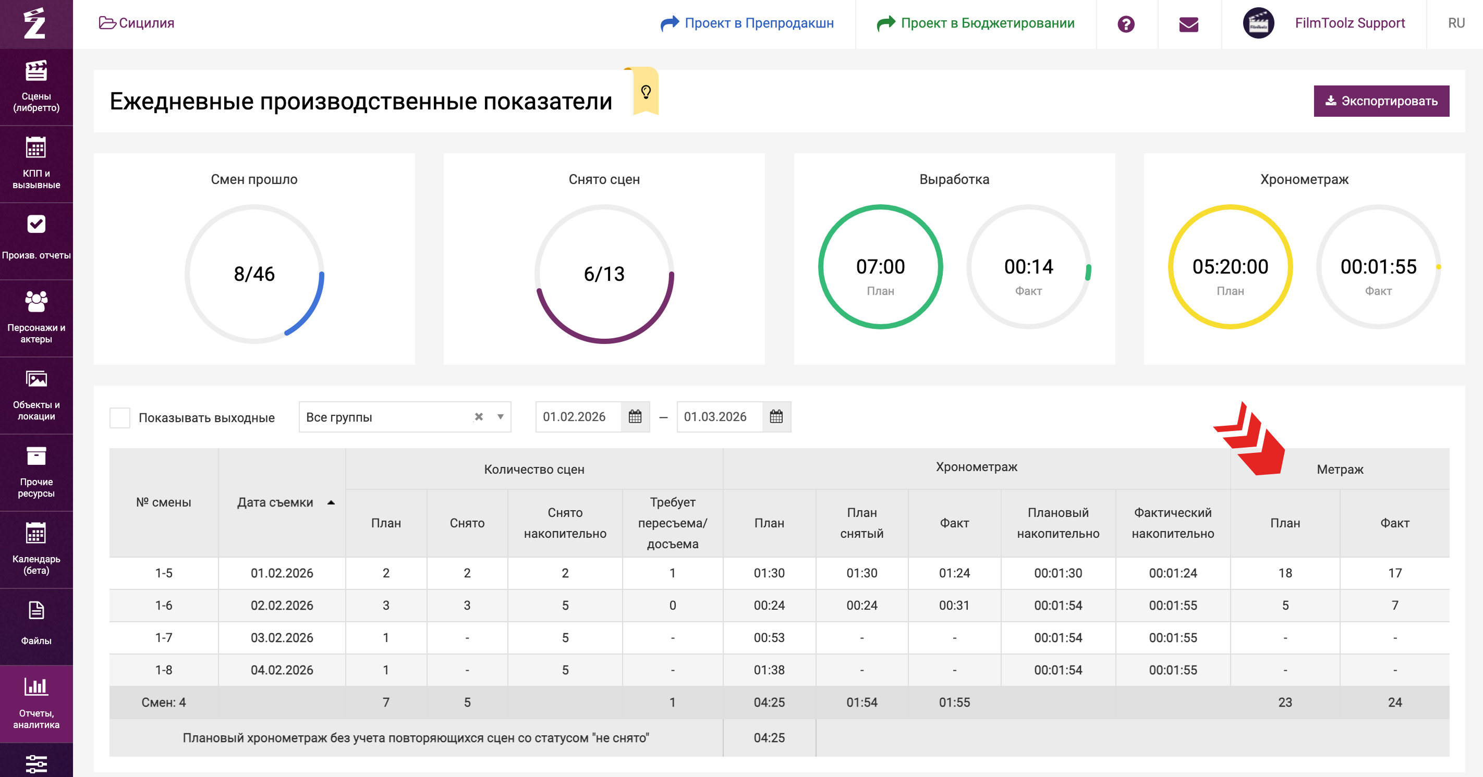
Task: Click the Экспортировать button
Action: (1380, 101)
